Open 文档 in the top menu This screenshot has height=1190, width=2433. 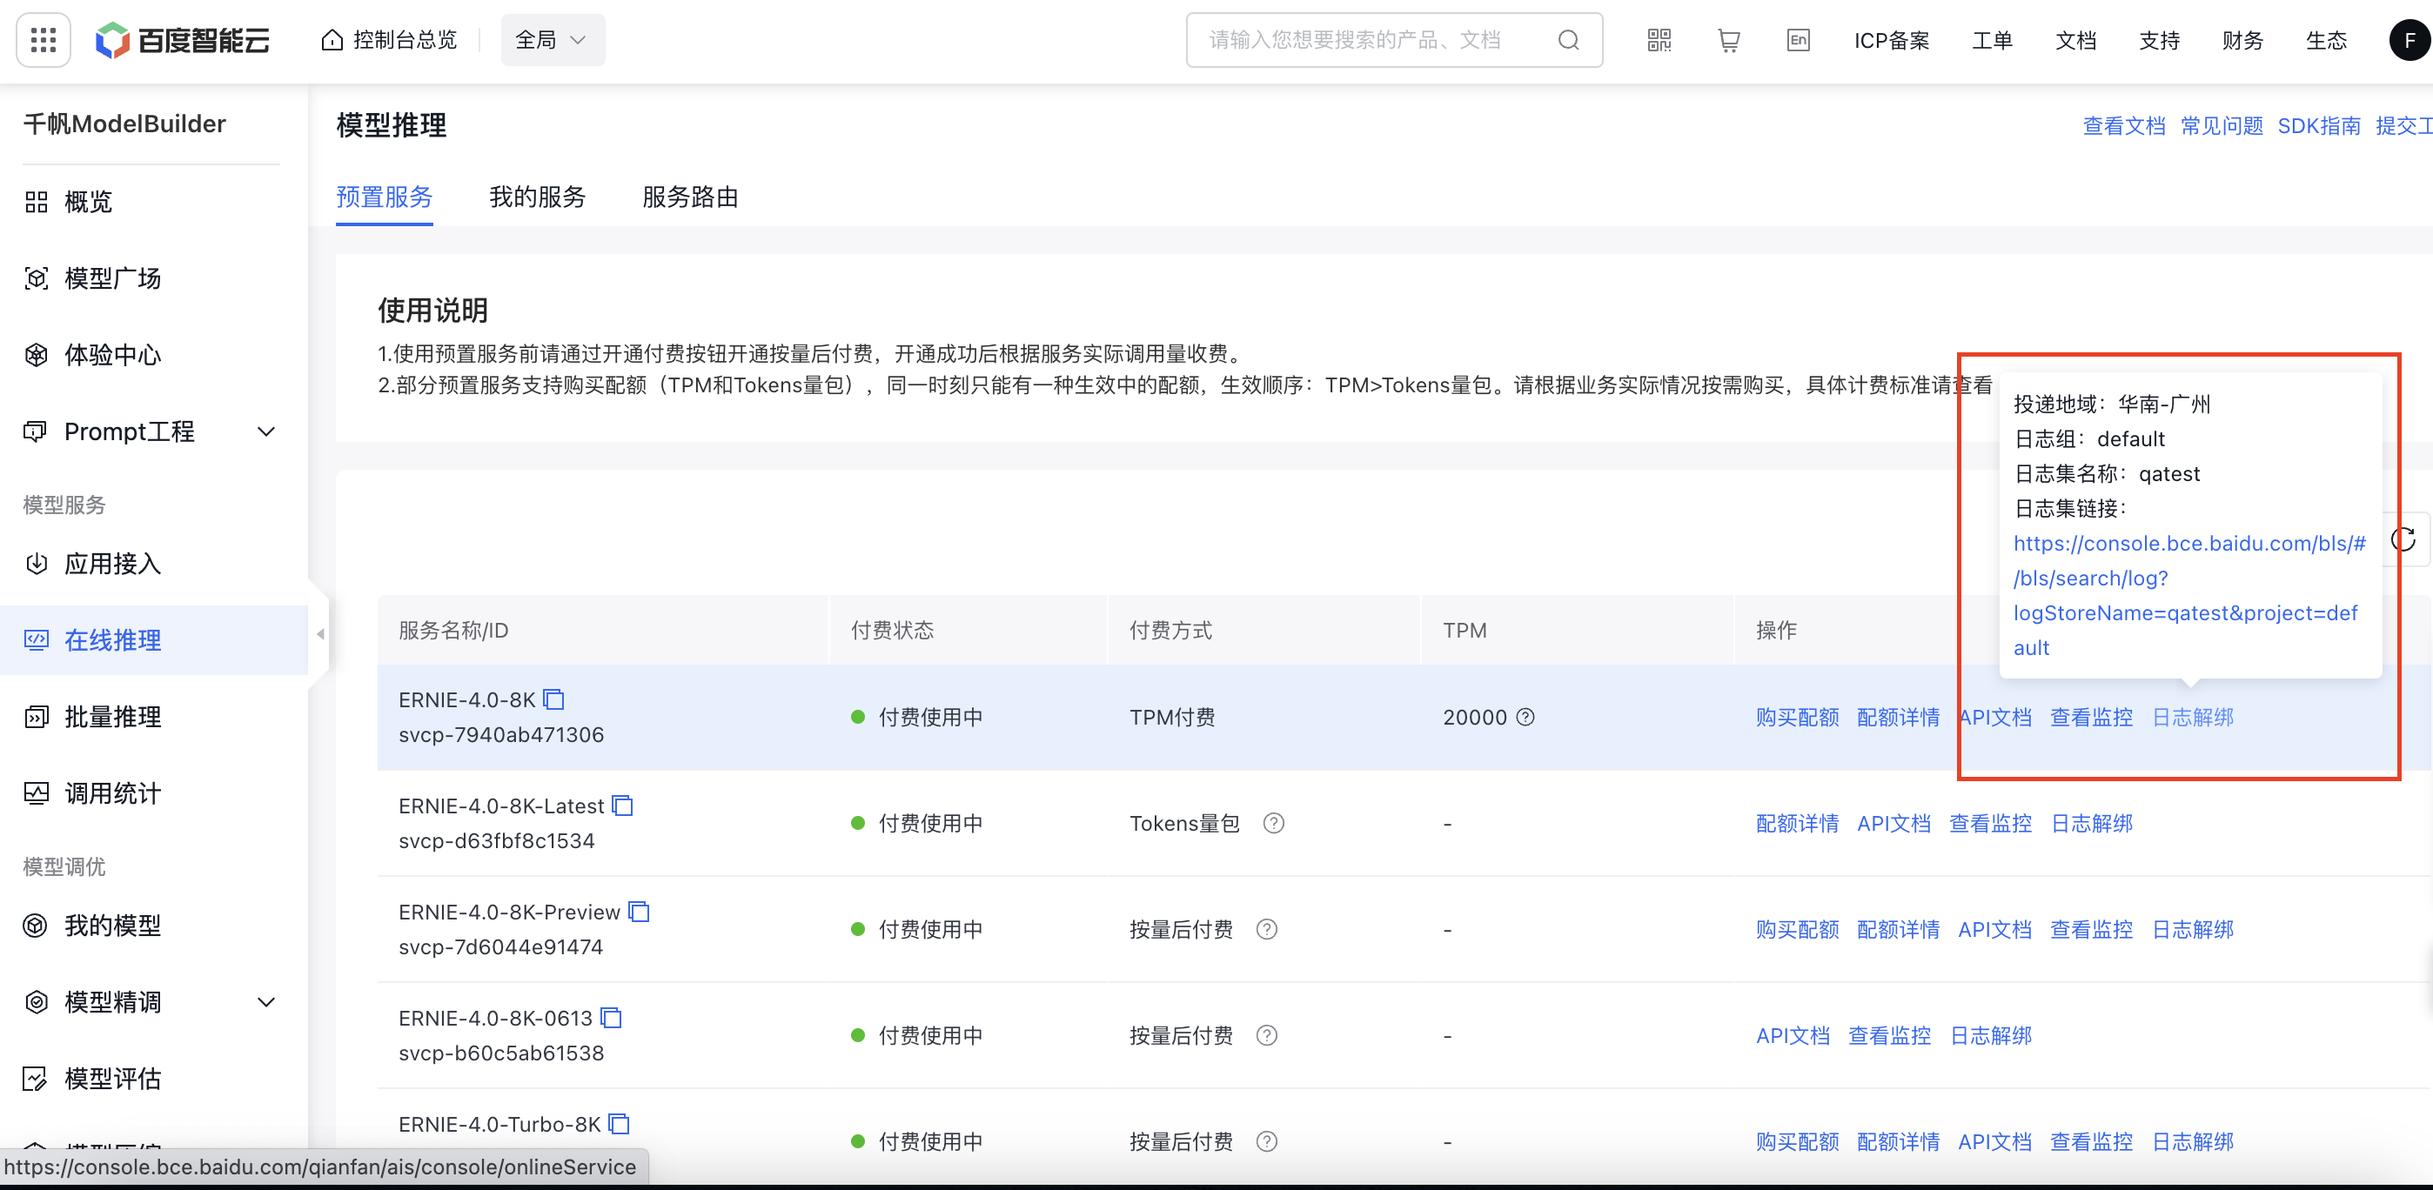[x=2076, y=41]
